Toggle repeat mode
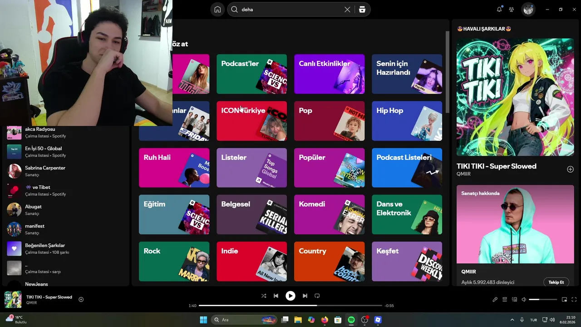This screenshot has width=581, height=327. pyautogui.click(x=317, y=296)
